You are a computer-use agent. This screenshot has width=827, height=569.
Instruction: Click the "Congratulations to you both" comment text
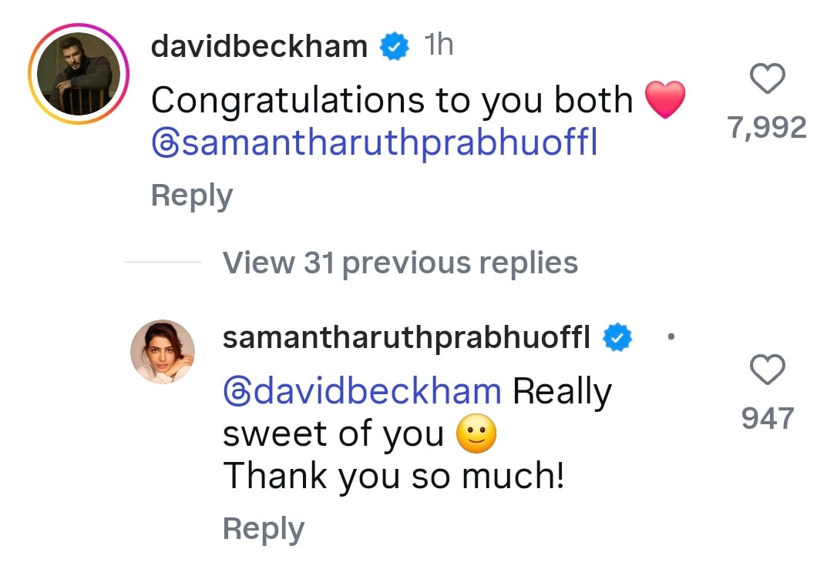392,102
